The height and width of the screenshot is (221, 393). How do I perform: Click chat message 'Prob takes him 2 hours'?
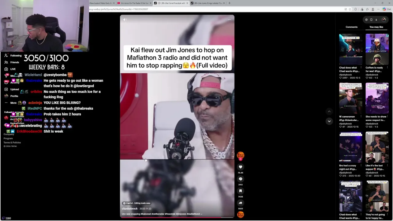[62, 114]
